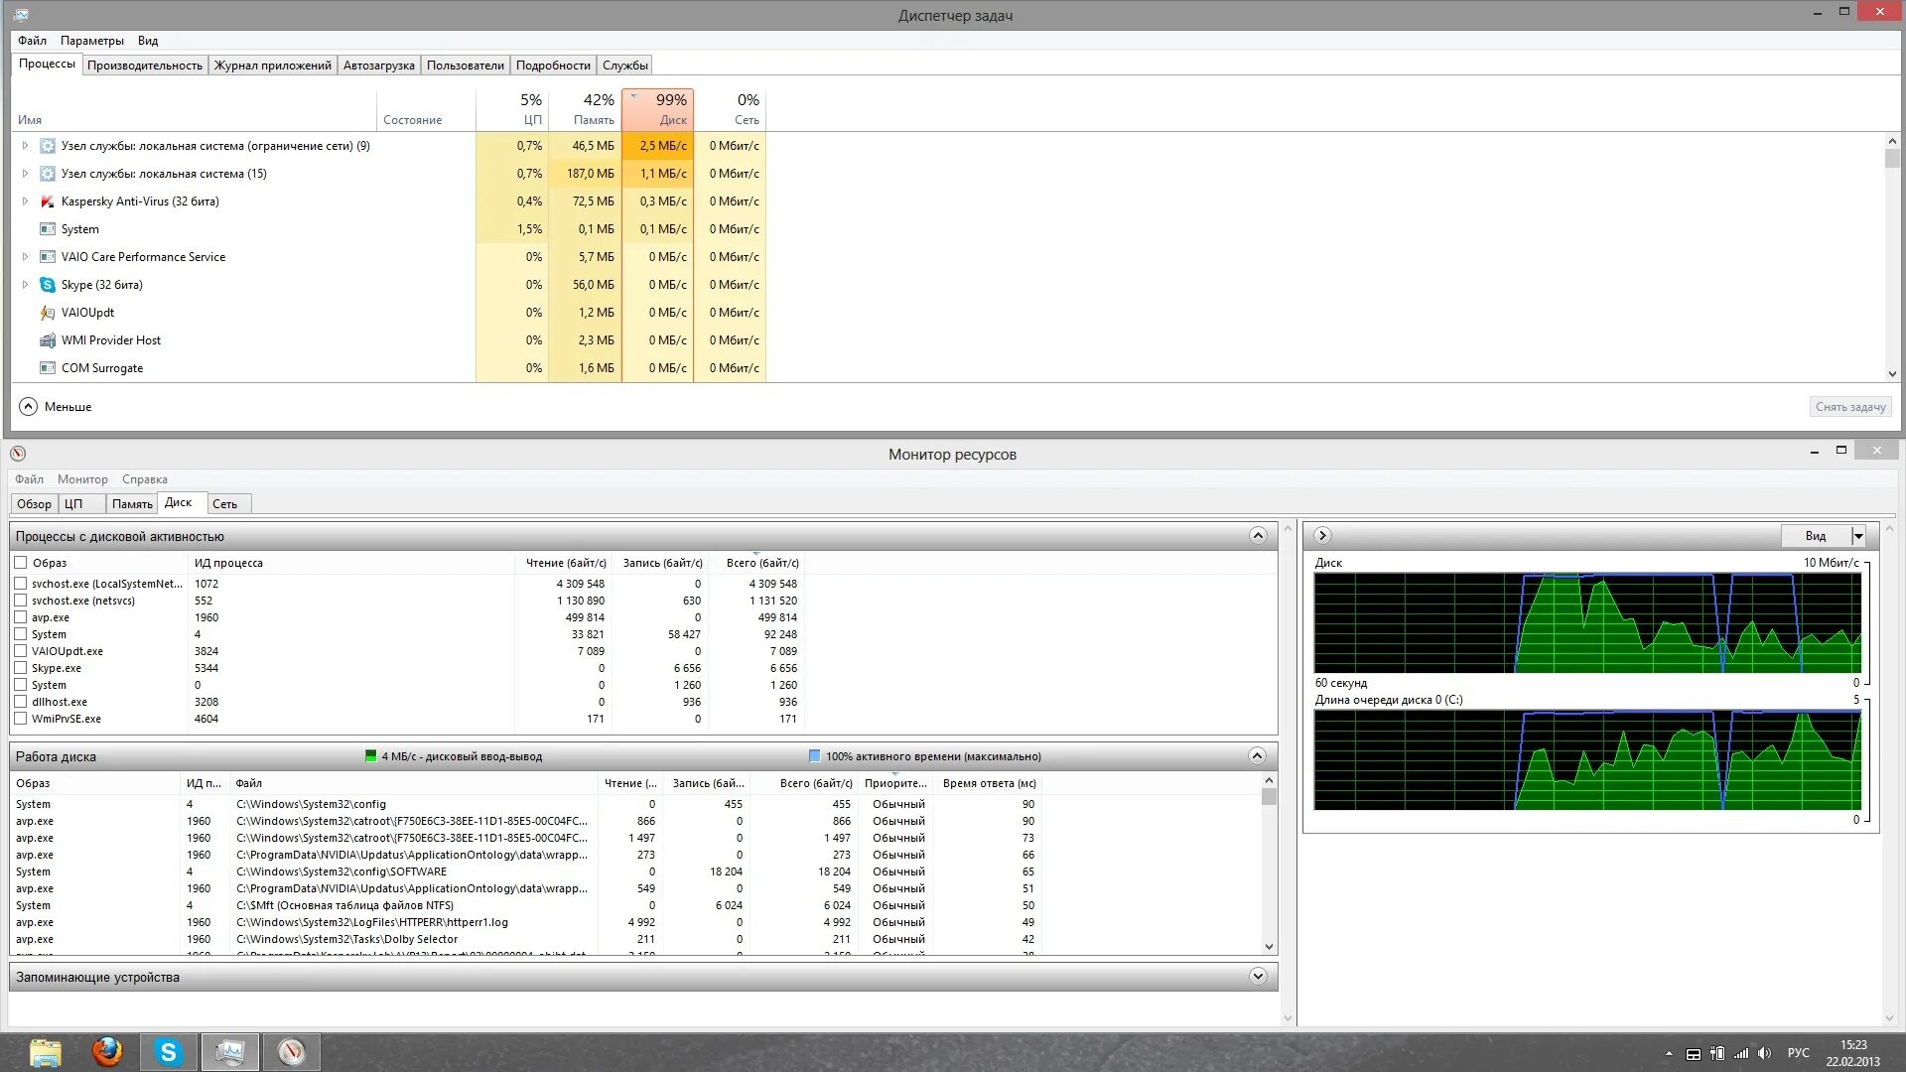Expand Узел службы: локальная система (15) row
The image size is (1906, 1072).
(x=25, y=174)
